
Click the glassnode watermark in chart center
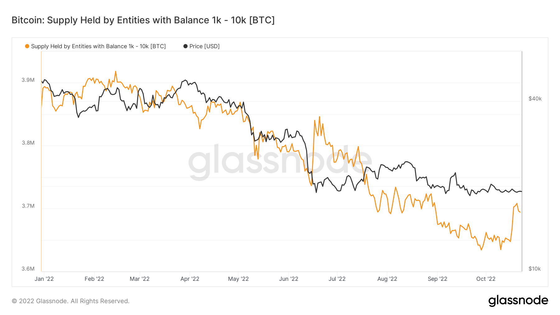280,161
